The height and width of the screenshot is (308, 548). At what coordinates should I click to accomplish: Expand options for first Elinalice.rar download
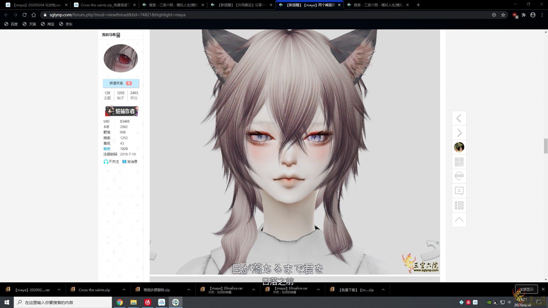253,290
